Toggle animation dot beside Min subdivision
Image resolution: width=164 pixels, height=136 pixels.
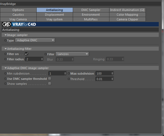coord(5,74)
